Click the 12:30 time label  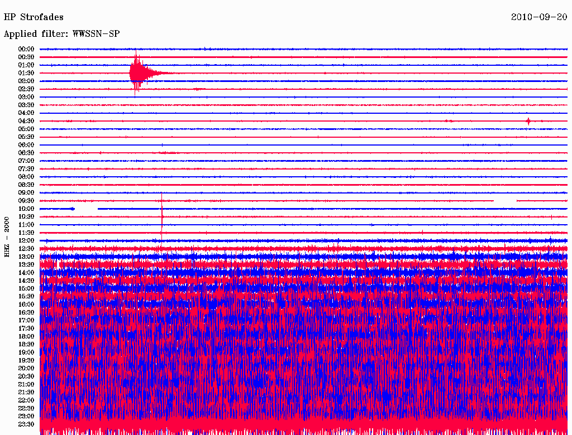(x=26, y=249)
